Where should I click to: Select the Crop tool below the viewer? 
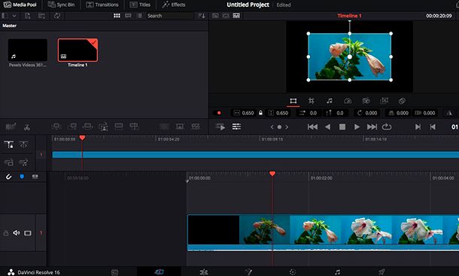312,101
